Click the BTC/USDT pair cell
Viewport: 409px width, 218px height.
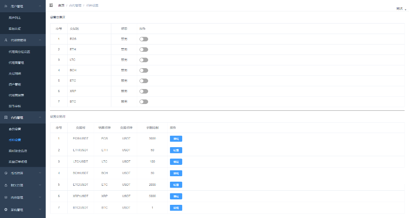(80, 208)
